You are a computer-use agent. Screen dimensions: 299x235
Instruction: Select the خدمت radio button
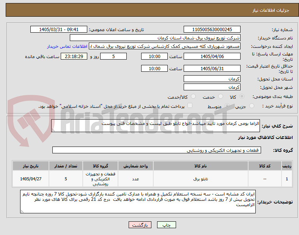click(x=220, y=96)
